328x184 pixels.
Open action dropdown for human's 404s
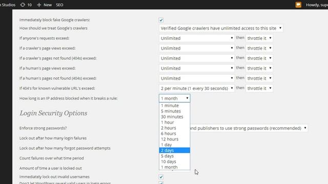(x=259, y=78)
